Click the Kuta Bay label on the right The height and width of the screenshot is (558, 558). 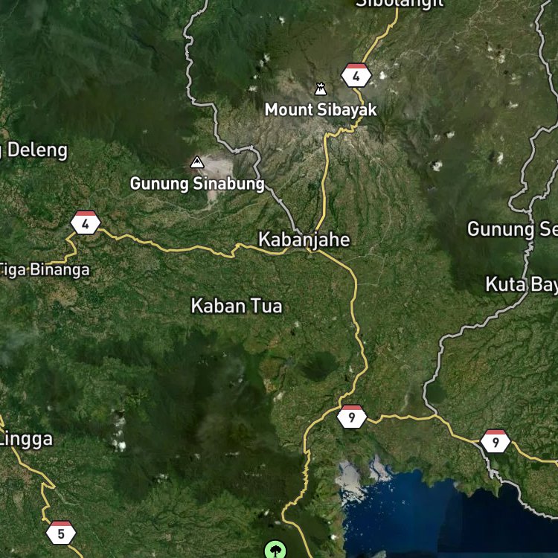pos(522,284)
